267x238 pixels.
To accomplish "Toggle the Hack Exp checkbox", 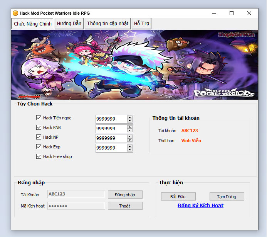I will [x=39, y=147].
